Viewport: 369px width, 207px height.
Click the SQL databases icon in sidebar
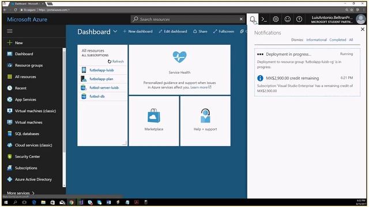(10, 133)
